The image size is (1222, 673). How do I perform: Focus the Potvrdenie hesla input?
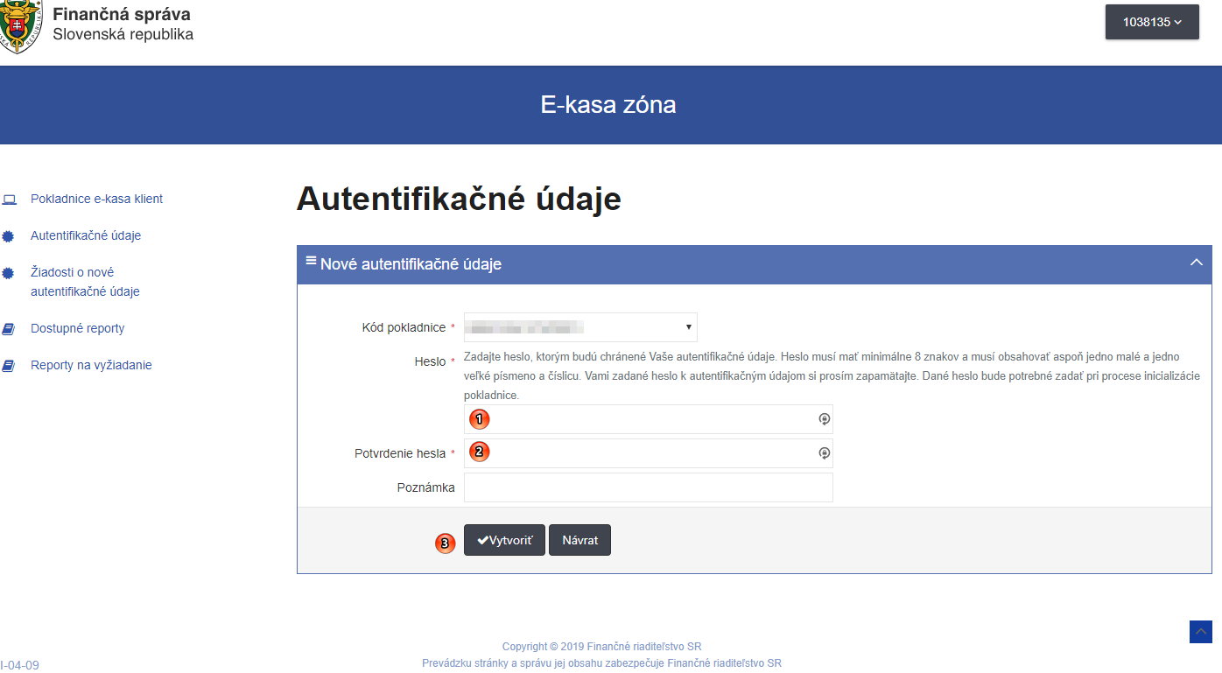[648, 453]
